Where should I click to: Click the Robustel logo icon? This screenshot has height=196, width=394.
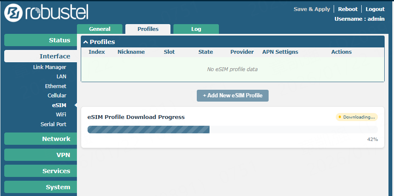pos(13,13)
